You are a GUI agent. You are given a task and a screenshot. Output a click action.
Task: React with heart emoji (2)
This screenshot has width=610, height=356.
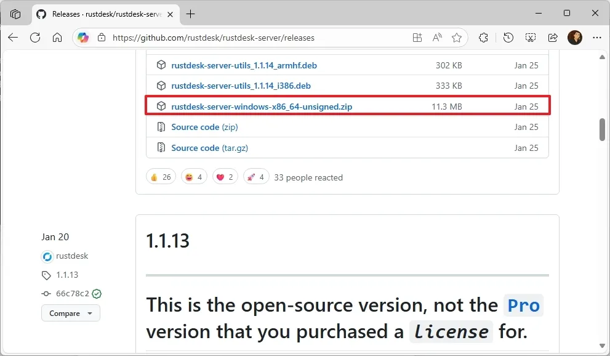pyautogui.click(x=225, y=177)
